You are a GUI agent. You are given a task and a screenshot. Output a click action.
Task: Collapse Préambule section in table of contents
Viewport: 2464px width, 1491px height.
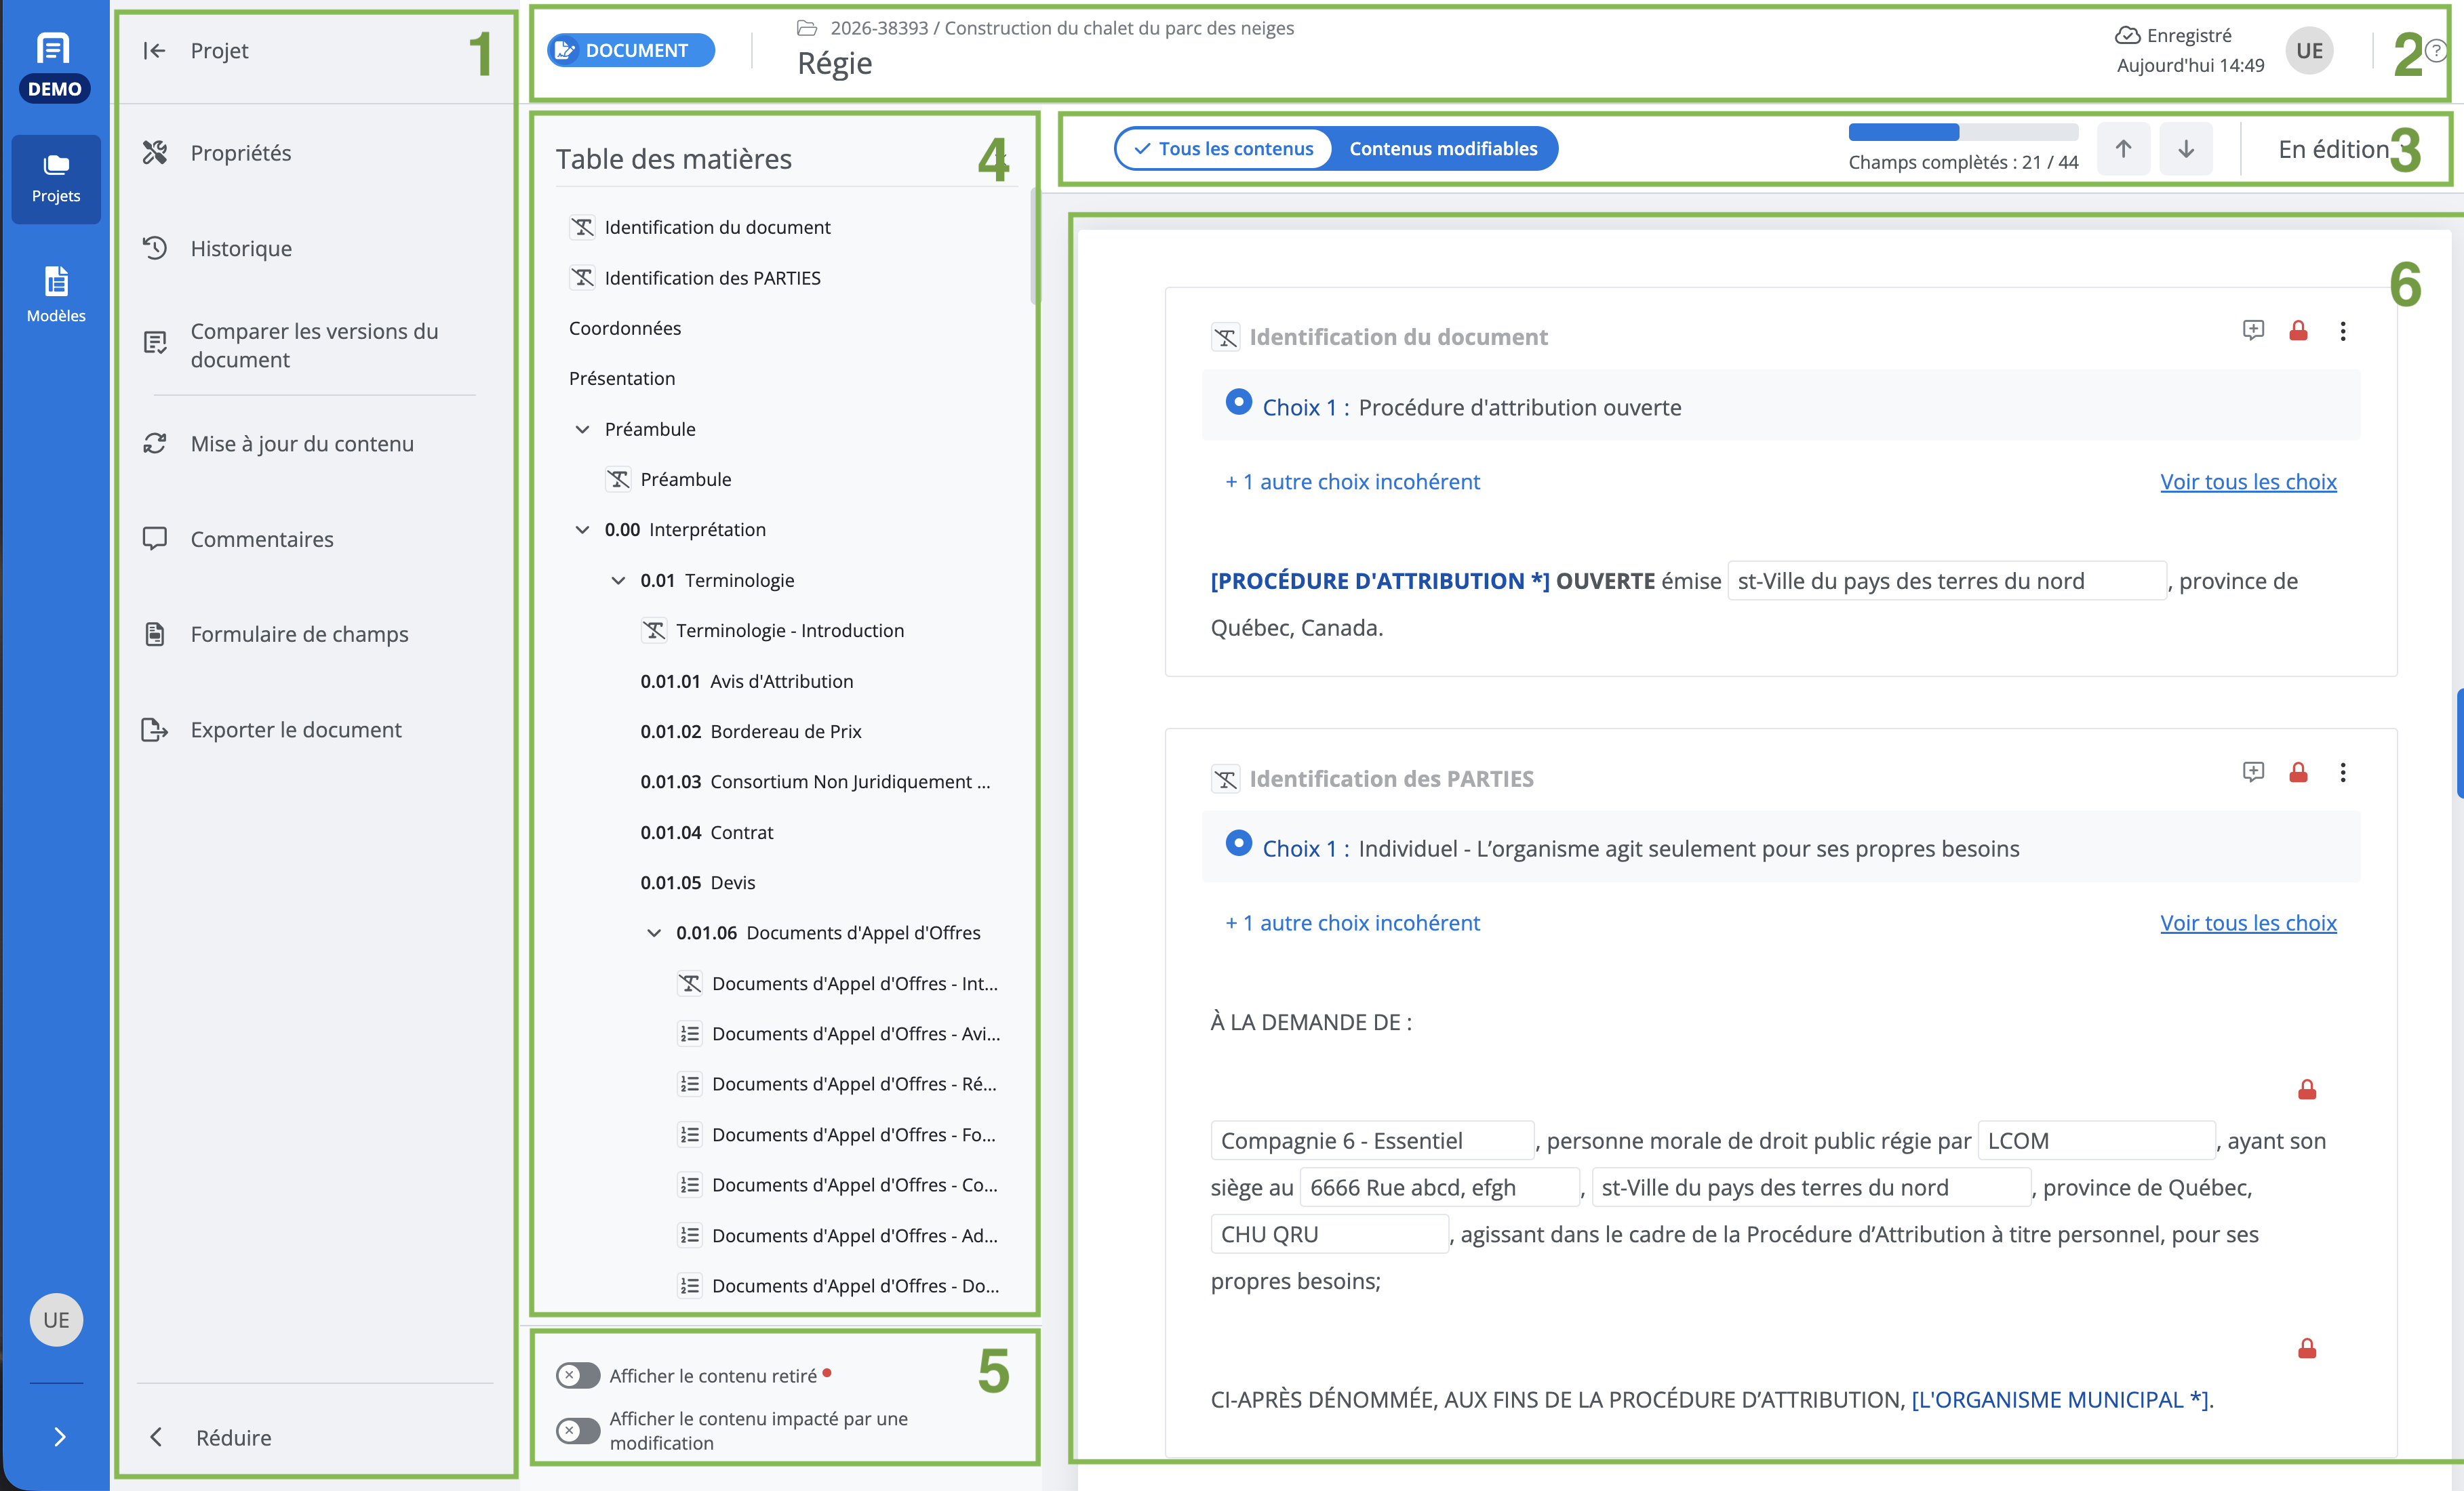pyautogui.click(x=582, y=429)
